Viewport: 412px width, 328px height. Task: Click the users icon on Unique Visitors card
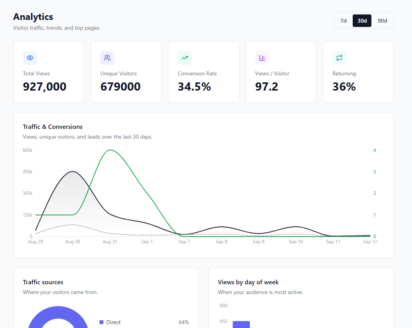pyautogui.click(x=107, y=58)
